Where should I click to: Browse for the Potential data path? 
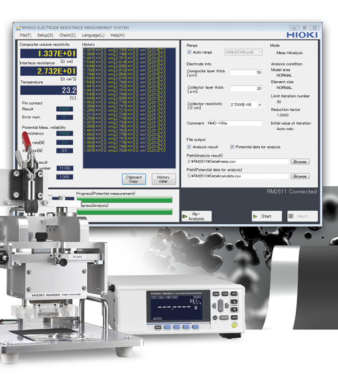(x=300, y=176)
